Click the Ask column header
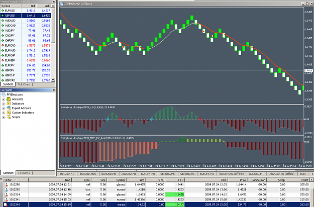This screenshot has width=314, height=207. [44, 6]
